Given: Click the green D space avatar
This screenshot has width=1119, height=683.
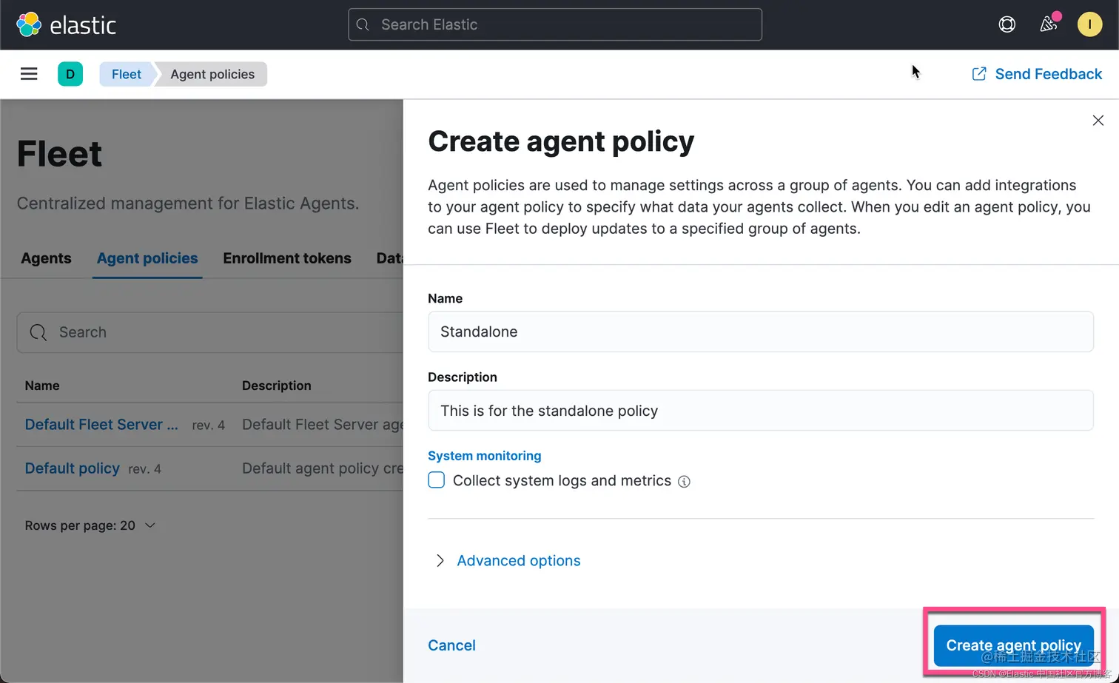Looking at the screenshot, I should click(x=70, y=74).
